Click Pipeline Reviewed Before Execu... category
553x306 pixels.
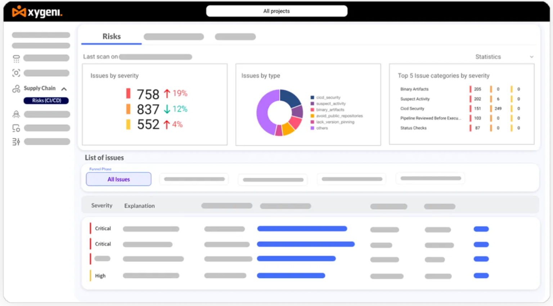tap(431, 118)
